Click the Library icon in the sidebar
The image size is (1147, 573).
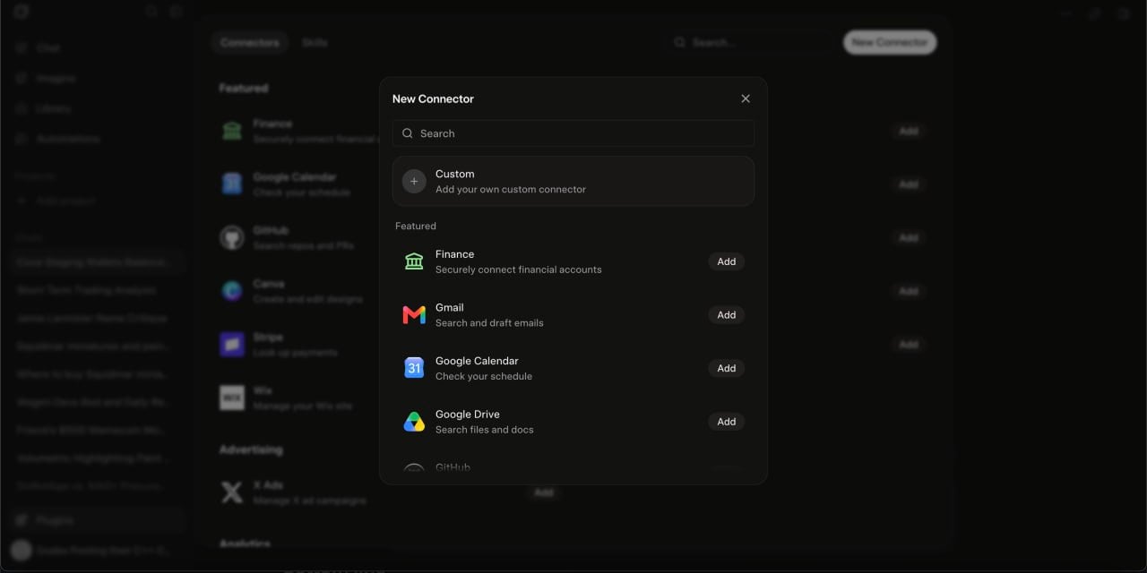22,108
